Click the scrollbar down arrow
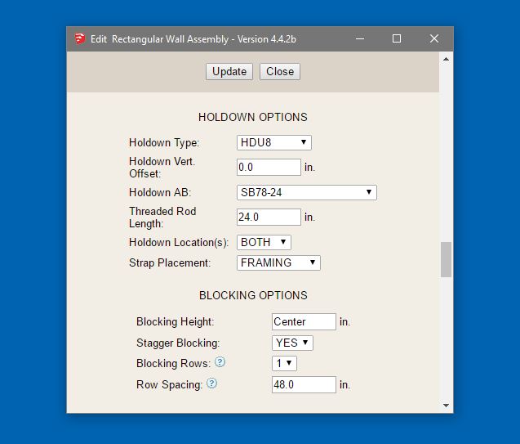 coord(446,405)
